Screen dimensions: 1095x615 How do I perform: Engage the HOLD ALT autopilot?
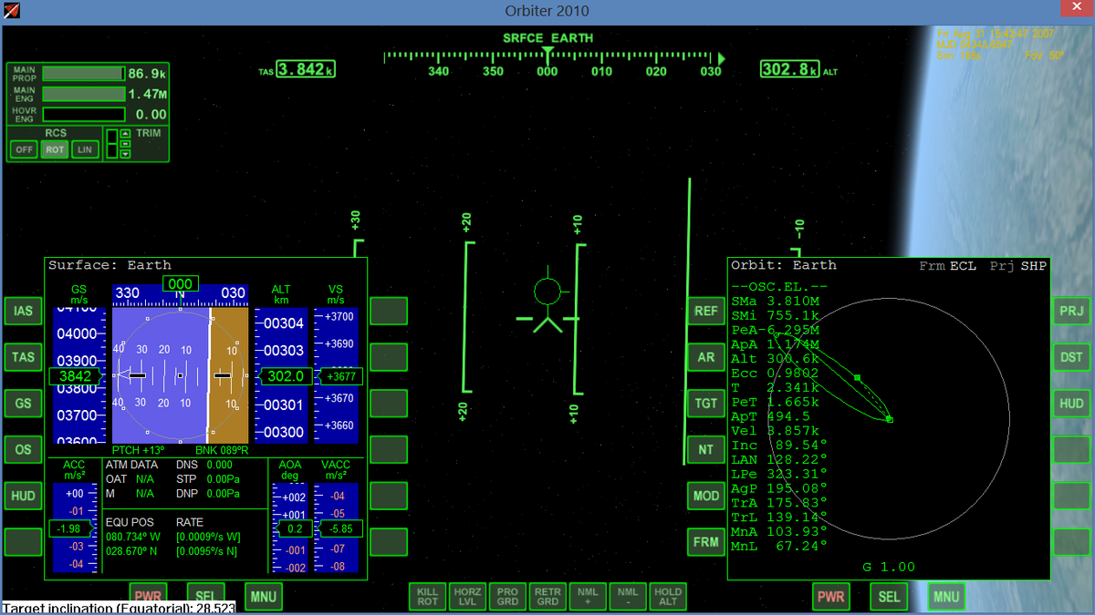[667, 597]
